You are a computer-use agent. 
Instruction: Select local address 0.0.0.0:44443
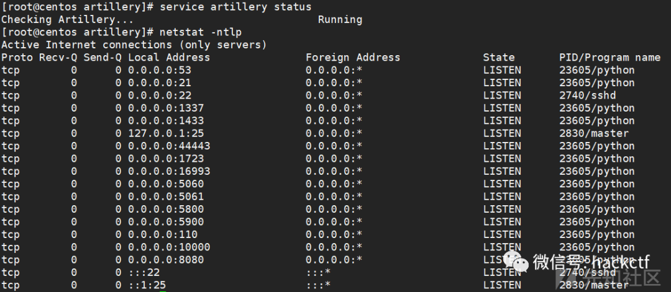pyautogui.click(x=169, y=146)
